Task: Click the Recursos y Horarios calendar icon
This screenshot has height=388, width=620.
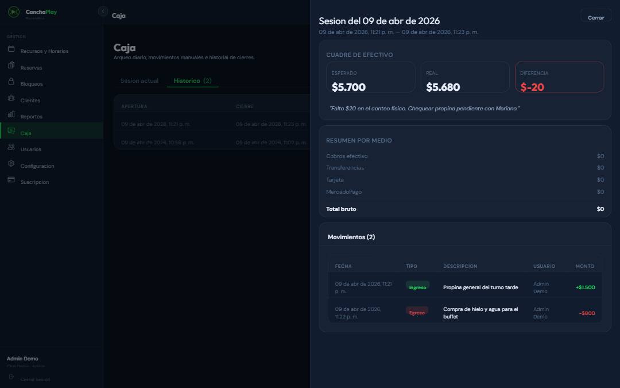Action: pyautogui.click(x=11, y=49)
